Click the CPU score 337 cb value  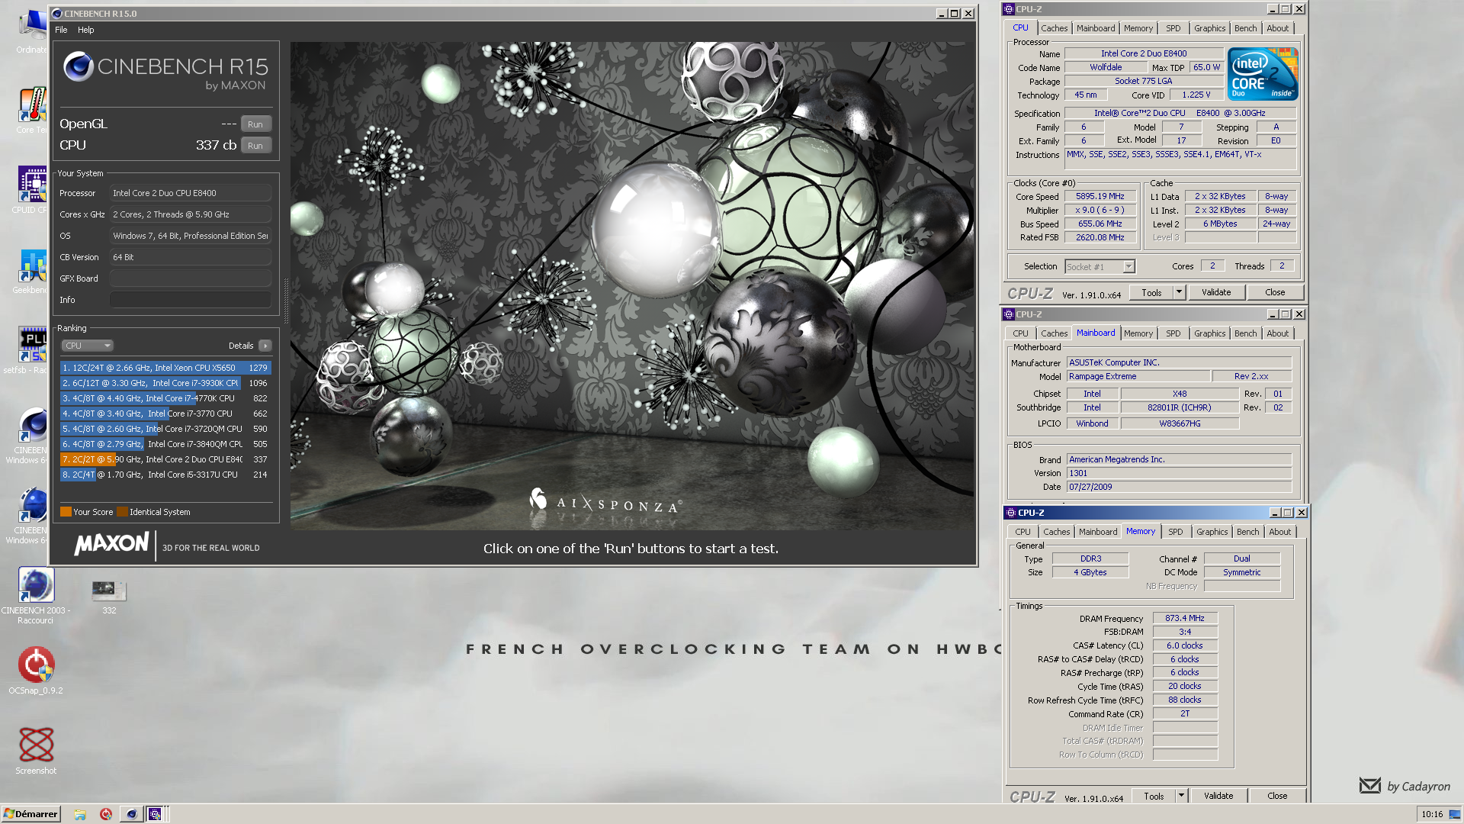pos(216,145)
